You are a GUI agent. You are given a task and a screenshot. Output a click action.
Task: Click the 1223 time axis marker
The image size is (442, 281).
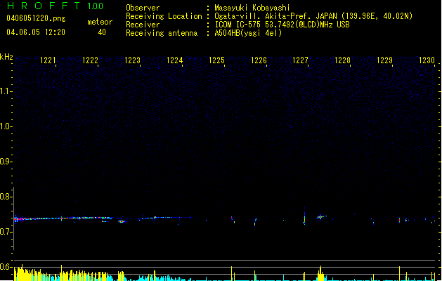[x=132, y=60]
